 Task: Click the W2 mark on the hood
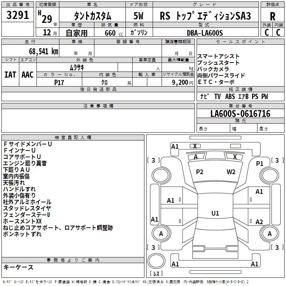pyautogui.click(x=231, y=172)
